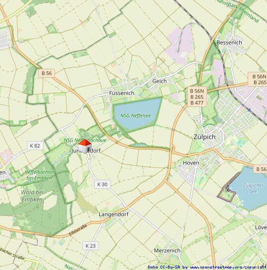Click the blue railway station square near Zülpich
Viewport: 267px width, 270px height.
pyautogui.click(x=249, y=109)
